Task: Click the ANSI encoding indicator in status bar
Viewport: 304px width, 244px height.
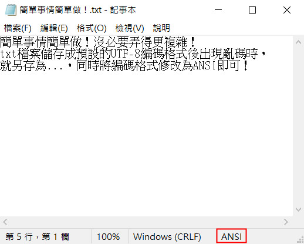Action: pos(231,236)
